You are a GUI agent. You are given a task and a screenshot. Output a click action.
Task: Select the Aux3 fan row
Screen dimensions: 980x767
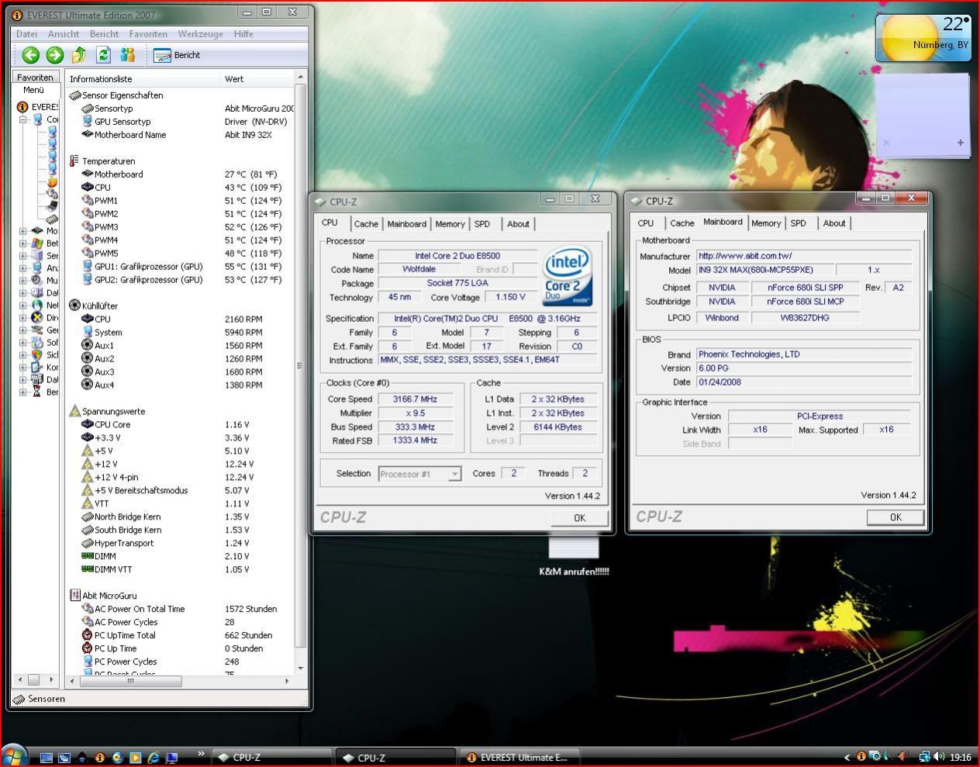tap(181, 372)
